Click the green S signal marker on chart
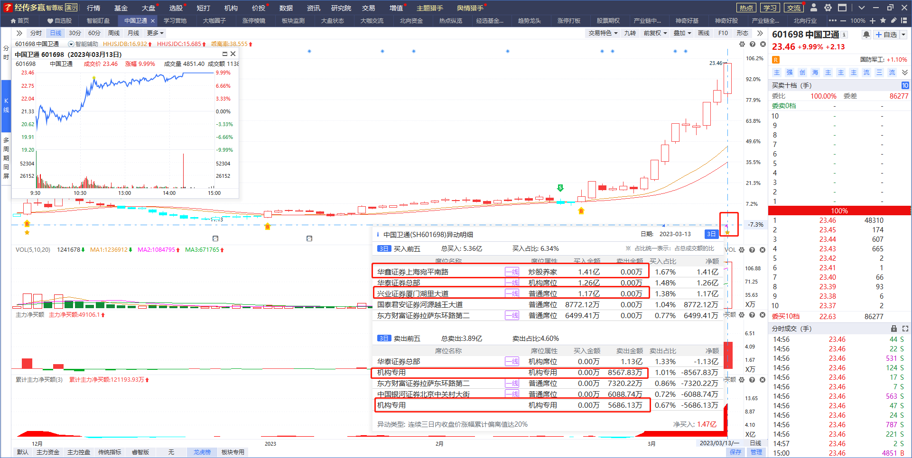912x458 pixels. (x=560, y=188)
